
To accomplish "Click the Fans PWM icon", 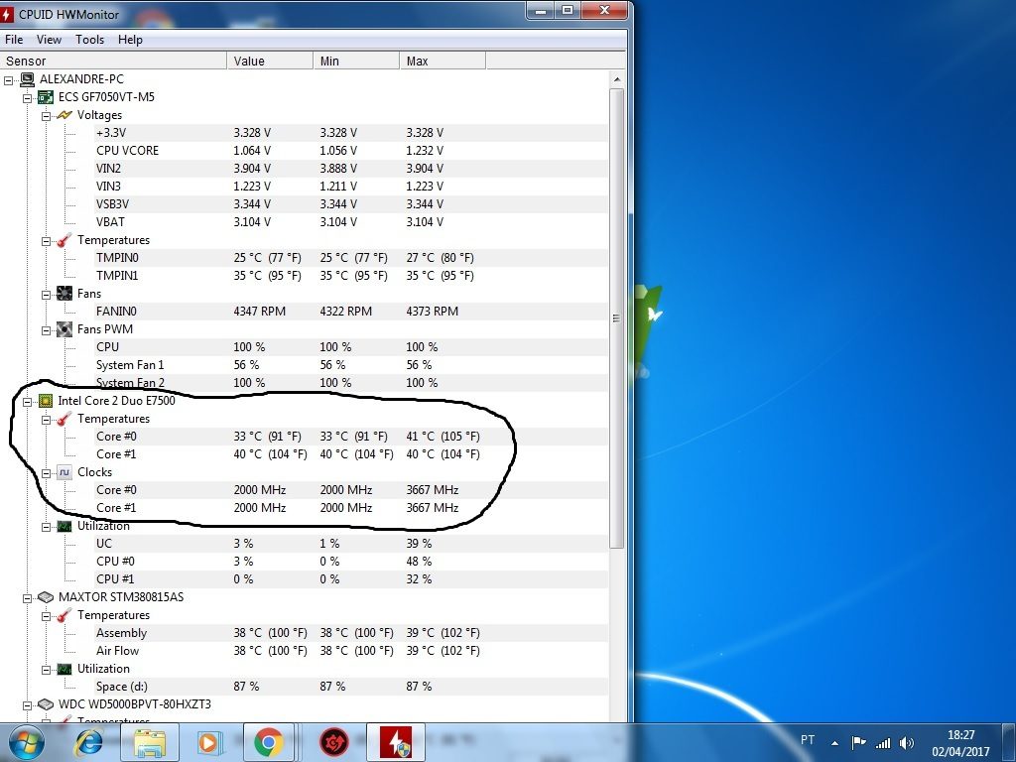I will coord(64,329).
